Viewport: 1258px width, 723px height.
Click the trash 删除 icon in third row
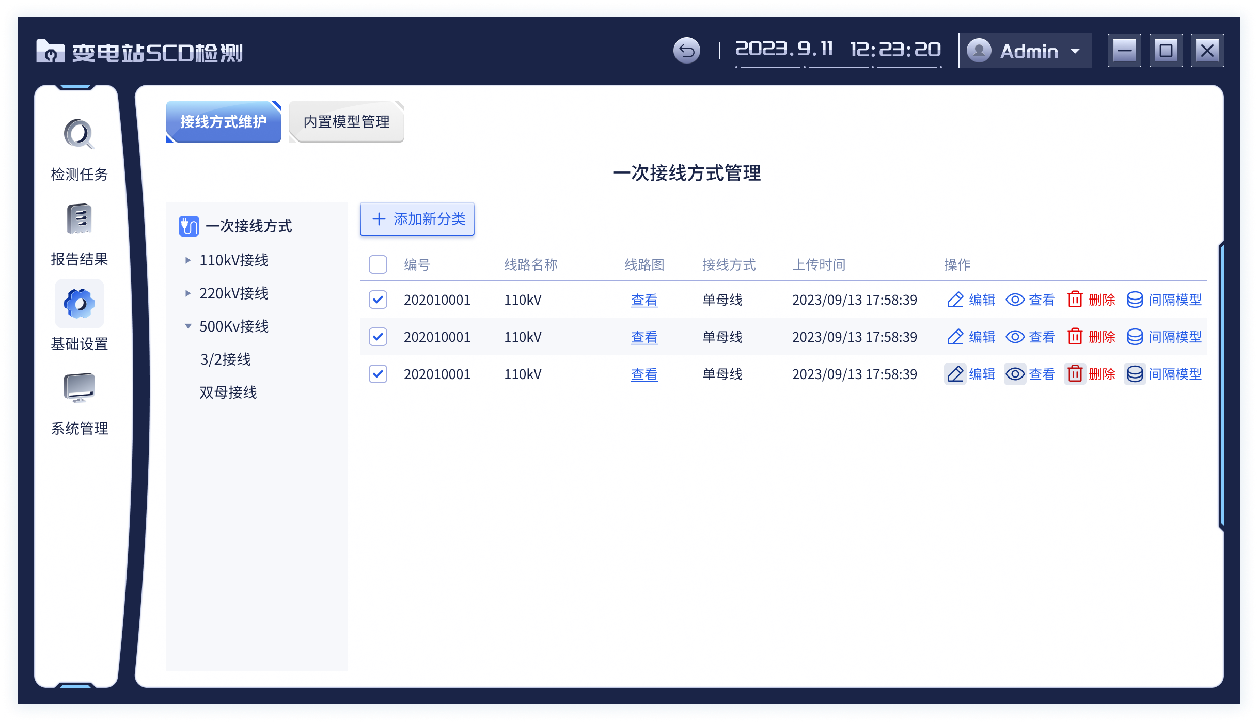(x=1075, y=374)
